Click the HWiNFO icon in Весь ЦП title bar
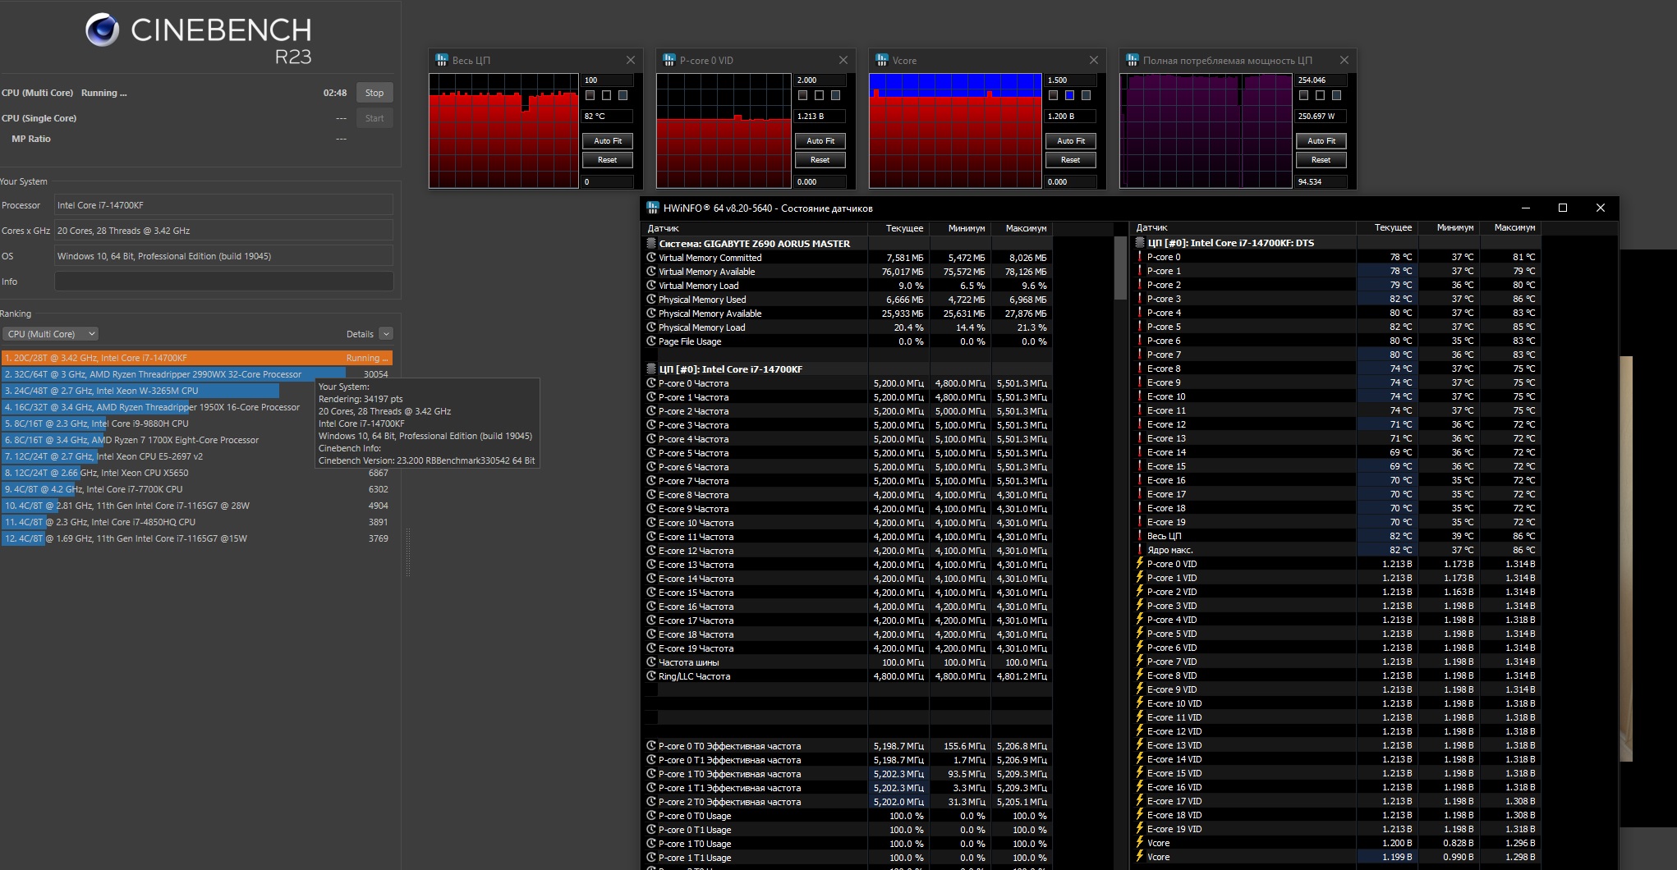 pos(441,60)
